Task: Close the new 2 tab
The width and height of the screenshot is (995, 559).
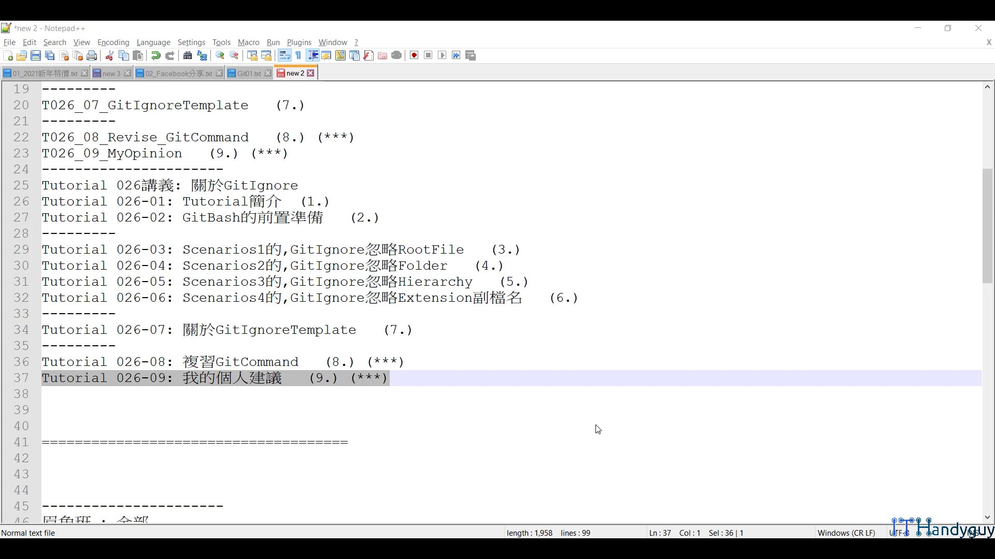Action: [310, 73]
